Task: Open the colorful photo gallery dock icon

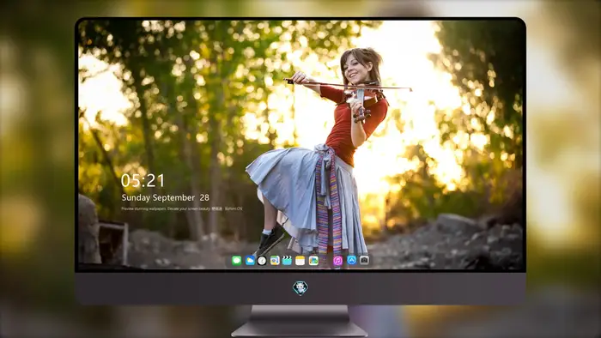Action: (313, 261)
